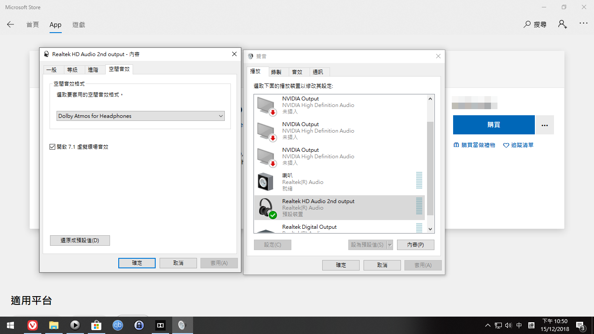
Task: Open network status tray icon
Action: coord(498,325)
